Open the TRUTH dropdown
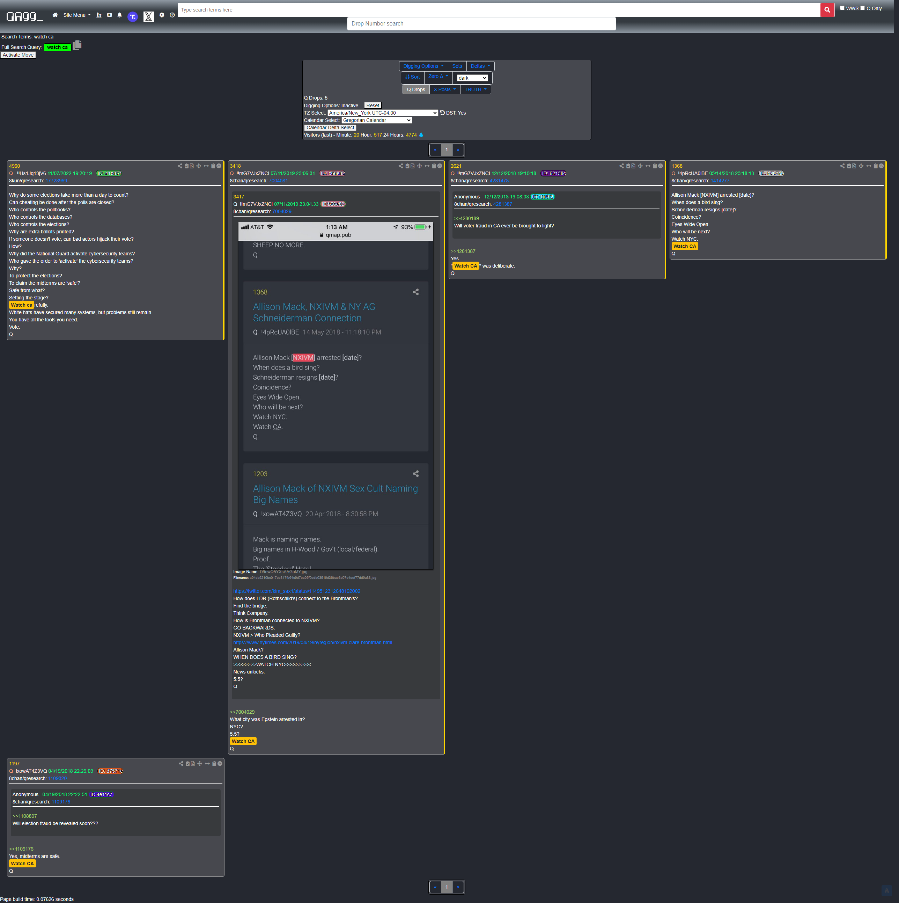Image resolution: width=899 pixels, height=903 pixels. coord(476,89)
